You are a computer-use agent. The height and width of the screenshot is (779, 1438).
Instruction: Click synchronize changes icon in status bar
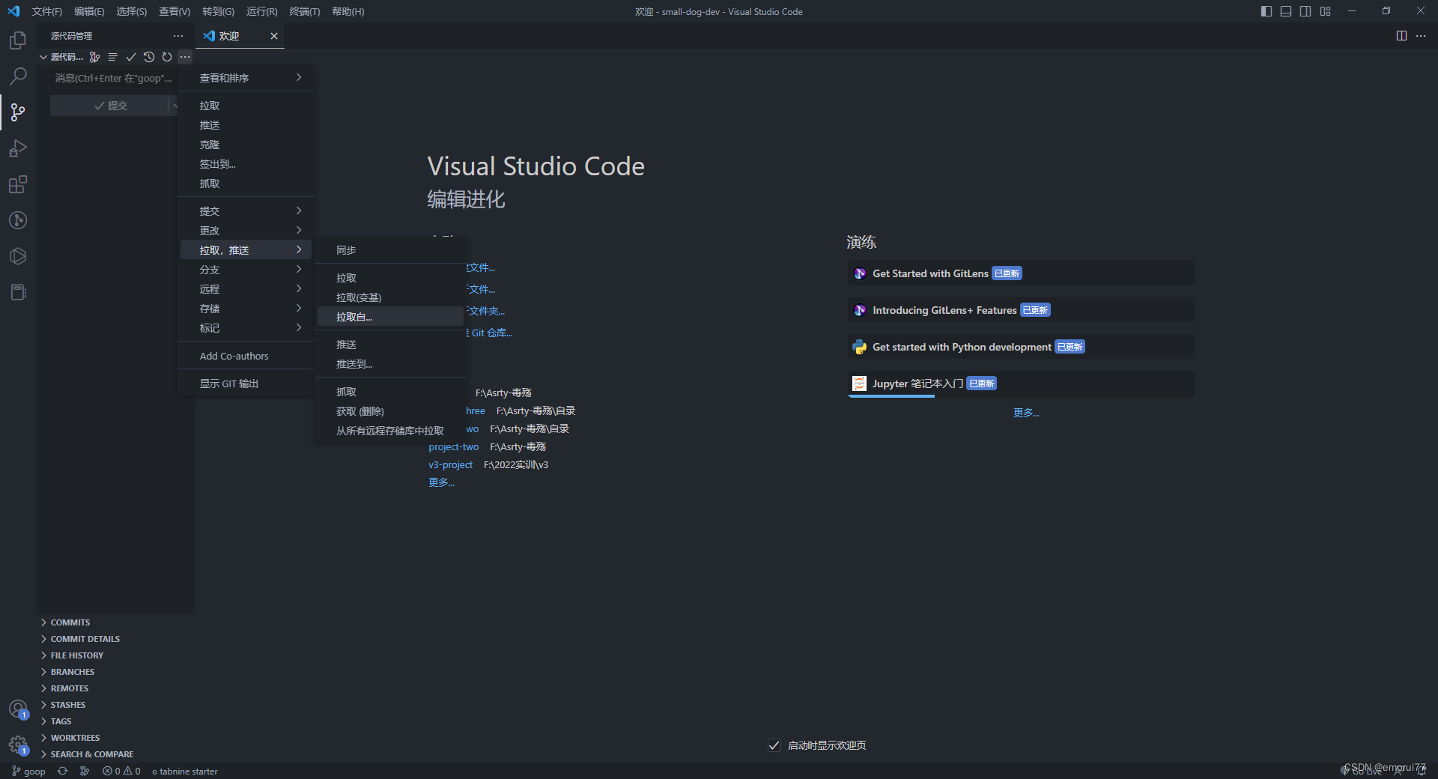pyautogui.click(x=63, y=771)
